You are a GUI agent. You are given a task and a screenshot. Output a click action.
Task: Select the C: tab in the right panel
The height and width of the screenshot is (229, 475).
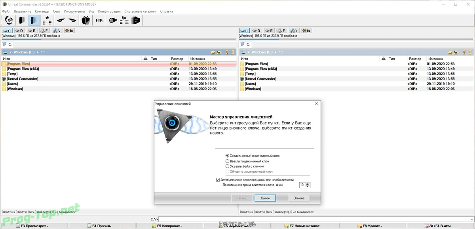pyautogui.click(x=245, y=45)
